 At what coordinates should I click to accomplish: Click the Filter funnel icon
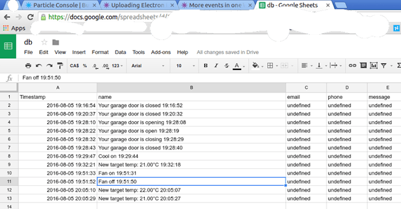pos(384,66)
